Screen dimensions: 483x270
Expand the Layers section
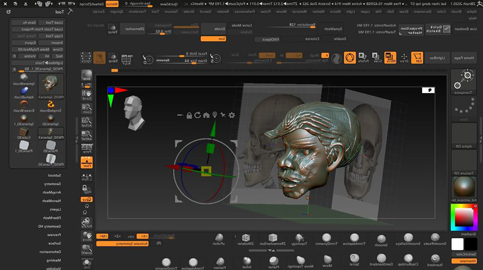55,209
